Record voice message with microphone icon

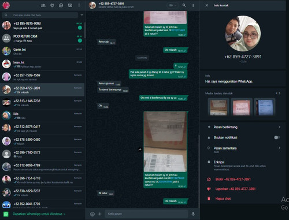193,214
